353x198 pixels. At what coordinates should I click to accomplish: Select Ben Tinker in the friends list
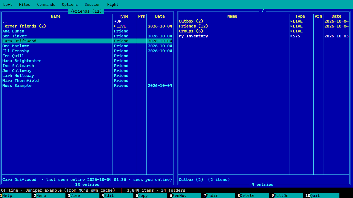pyautogui.click(x=87, y=36)
